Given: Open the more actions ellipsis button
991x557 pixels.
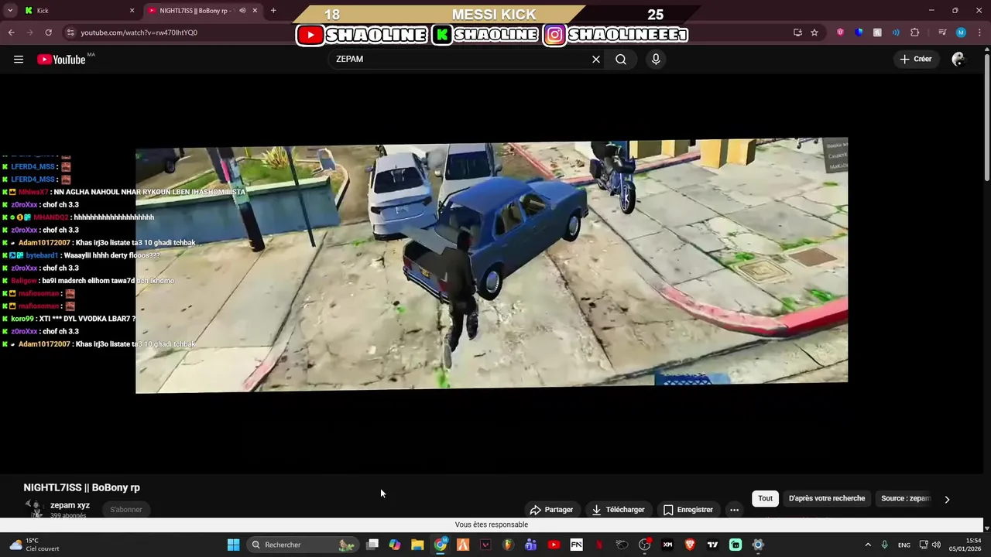Looking at the screenshot, I should [734, 510].
